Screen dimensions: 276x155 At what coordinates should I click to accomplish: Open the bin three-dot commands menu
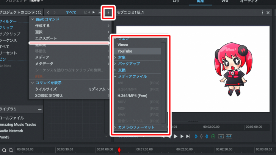108,12
